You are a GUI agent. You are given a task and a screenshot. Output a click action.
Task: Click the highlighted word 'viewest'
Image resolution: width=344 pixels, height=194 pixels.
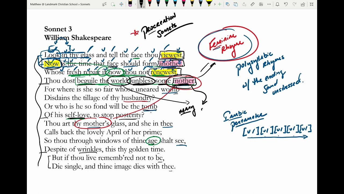pos(171,55)
